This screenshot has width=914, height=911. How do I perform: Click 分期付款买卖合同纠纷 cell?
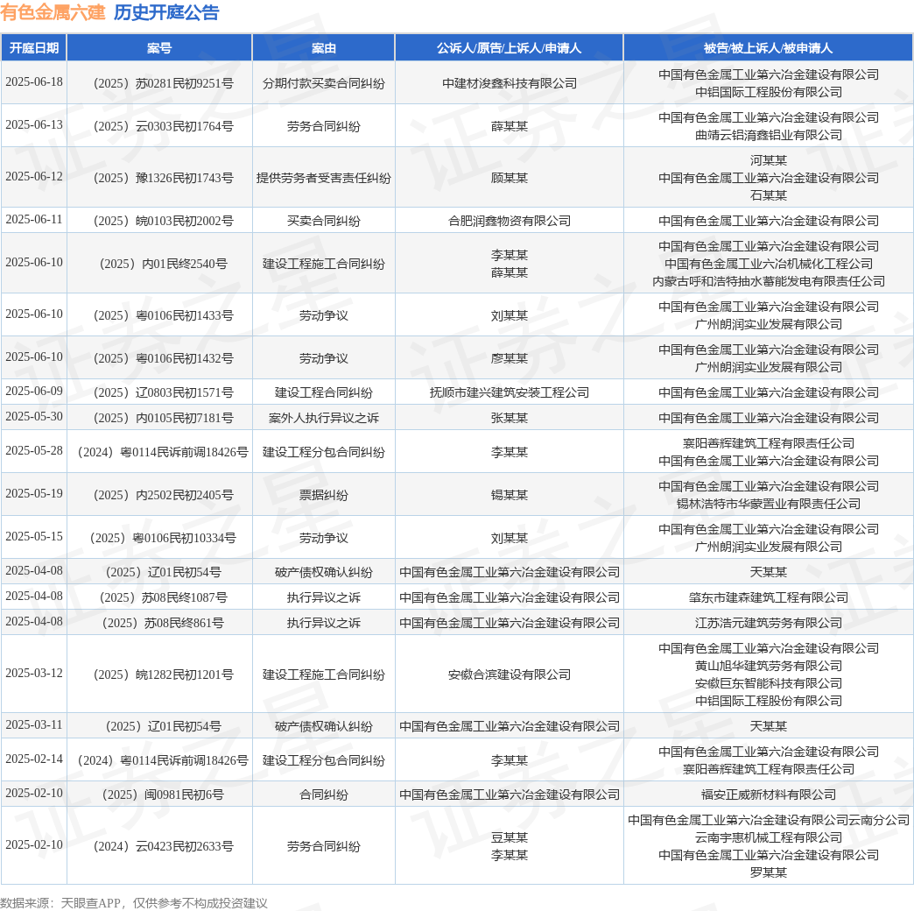(324, 83)
